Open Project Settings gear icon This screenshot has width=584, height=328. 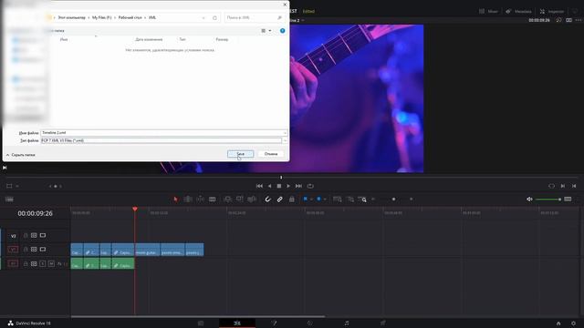(x=573, y=323)
